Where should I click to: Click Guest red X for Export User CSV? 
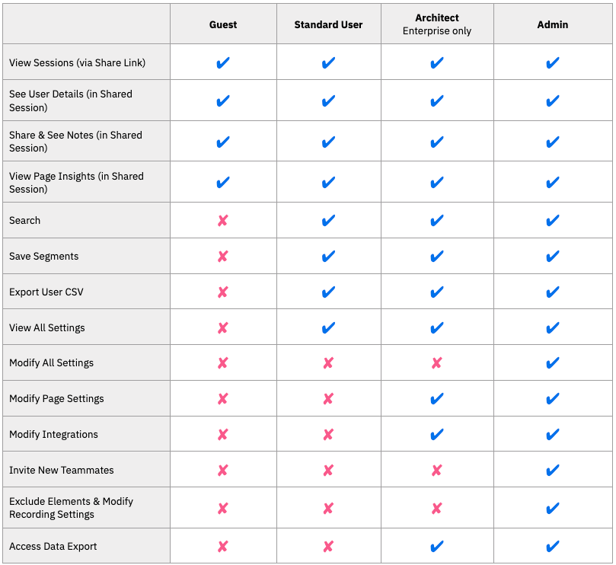coord(223,292)
